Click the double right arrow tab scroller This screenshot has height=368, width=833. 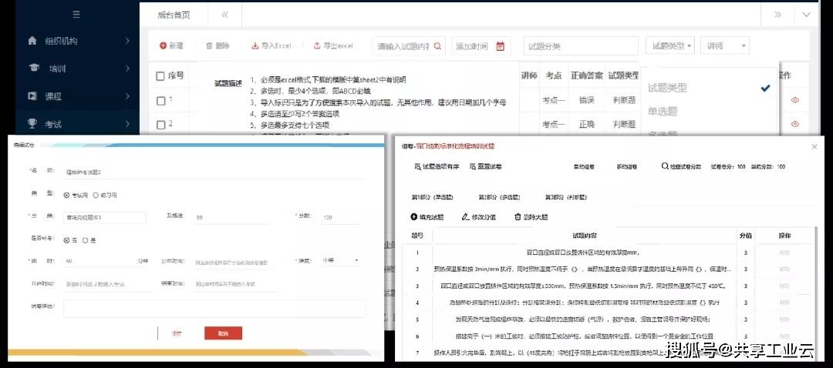point(777,15)
